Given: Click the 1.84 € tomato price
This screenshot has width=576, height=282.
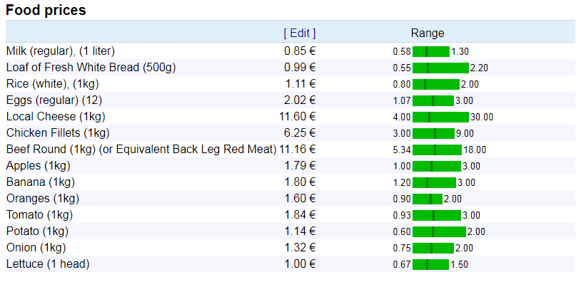Looking at the screenshot, I should tap(300, 214).
